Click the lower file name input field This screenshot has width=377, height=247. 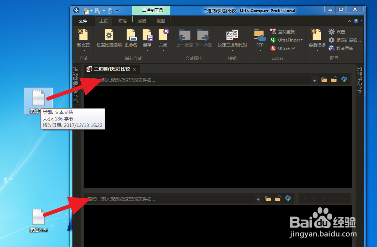(170, 199)
